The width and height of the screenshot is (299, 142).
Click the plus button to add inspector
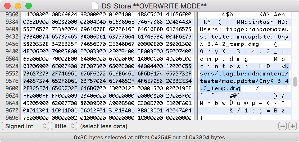pos(292,126)
